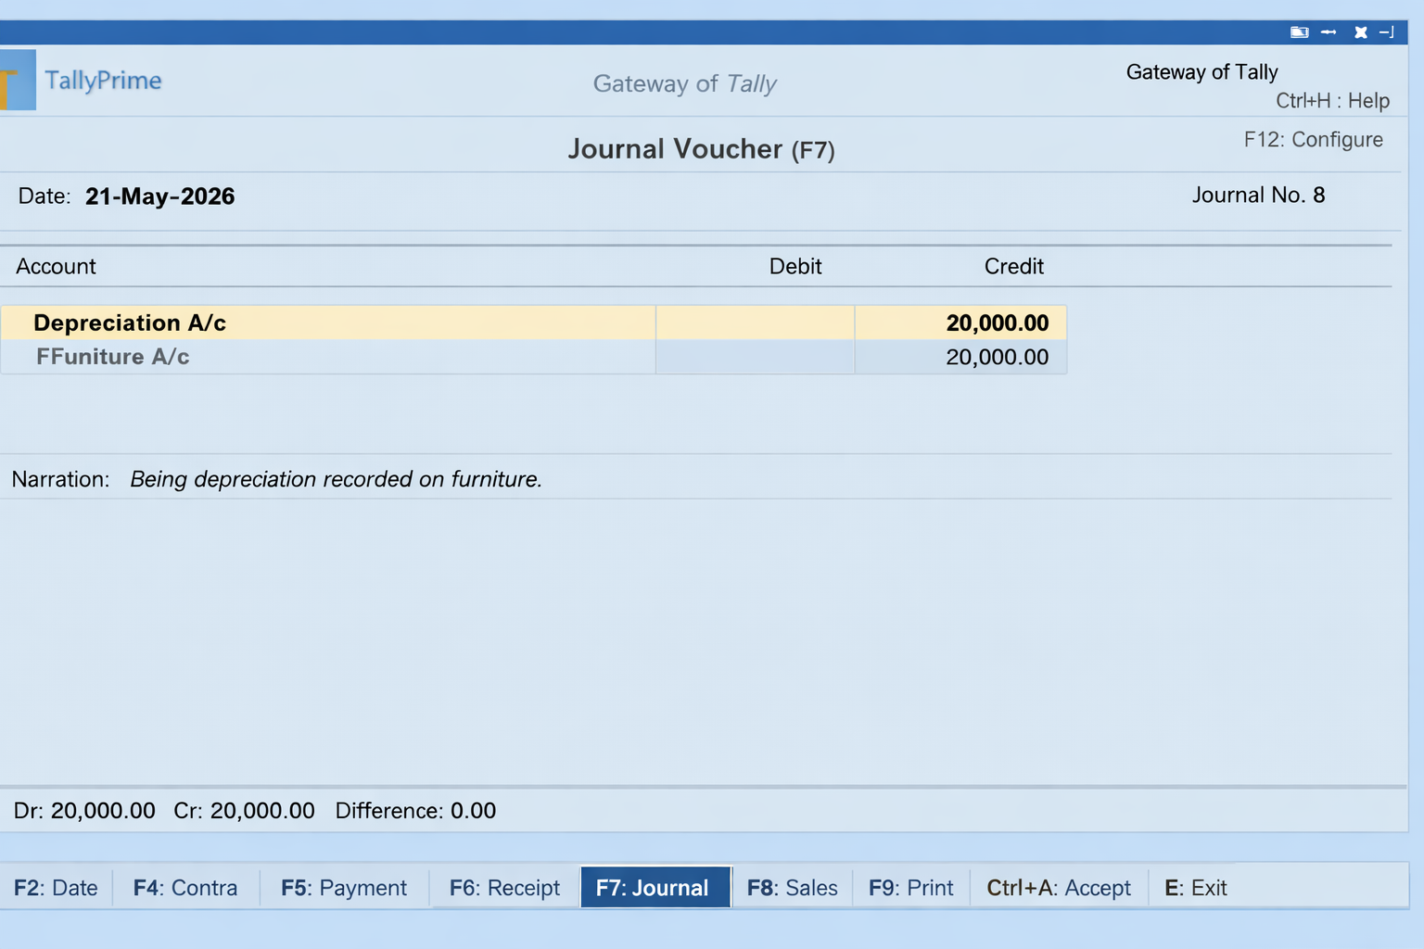Click the exit bar icon at top right
1424x949 pixels.
pyautogui.click(x=1388, y=32)
